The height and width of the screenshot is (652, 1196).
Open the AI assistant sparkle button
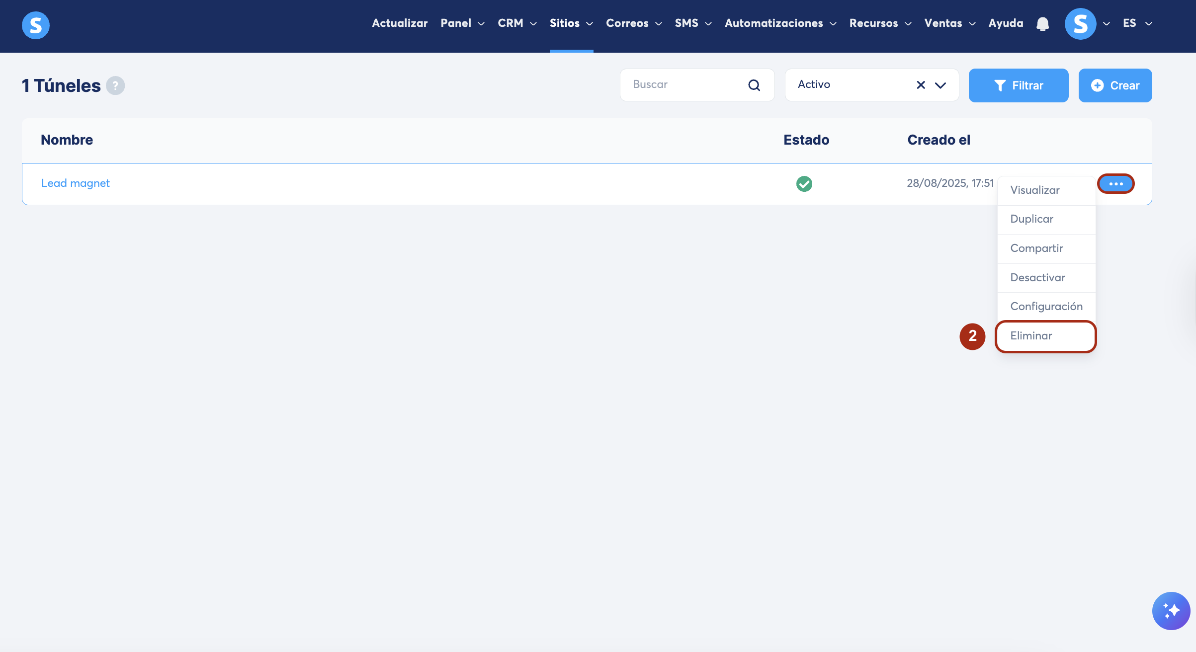(1171, 610)
